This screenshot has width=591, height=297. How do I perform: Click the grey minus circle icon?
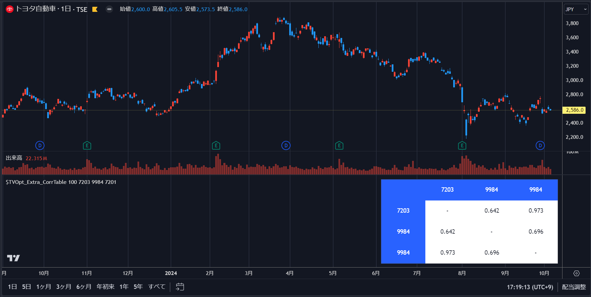(x=109, y=9)
